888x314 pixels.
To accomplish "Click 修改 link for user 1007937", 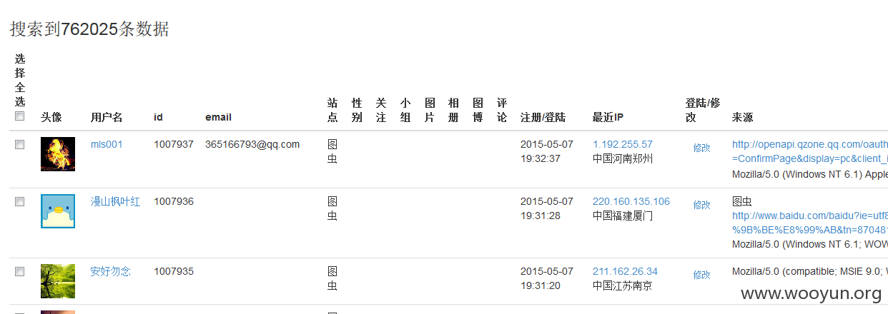I will point(701,148).
